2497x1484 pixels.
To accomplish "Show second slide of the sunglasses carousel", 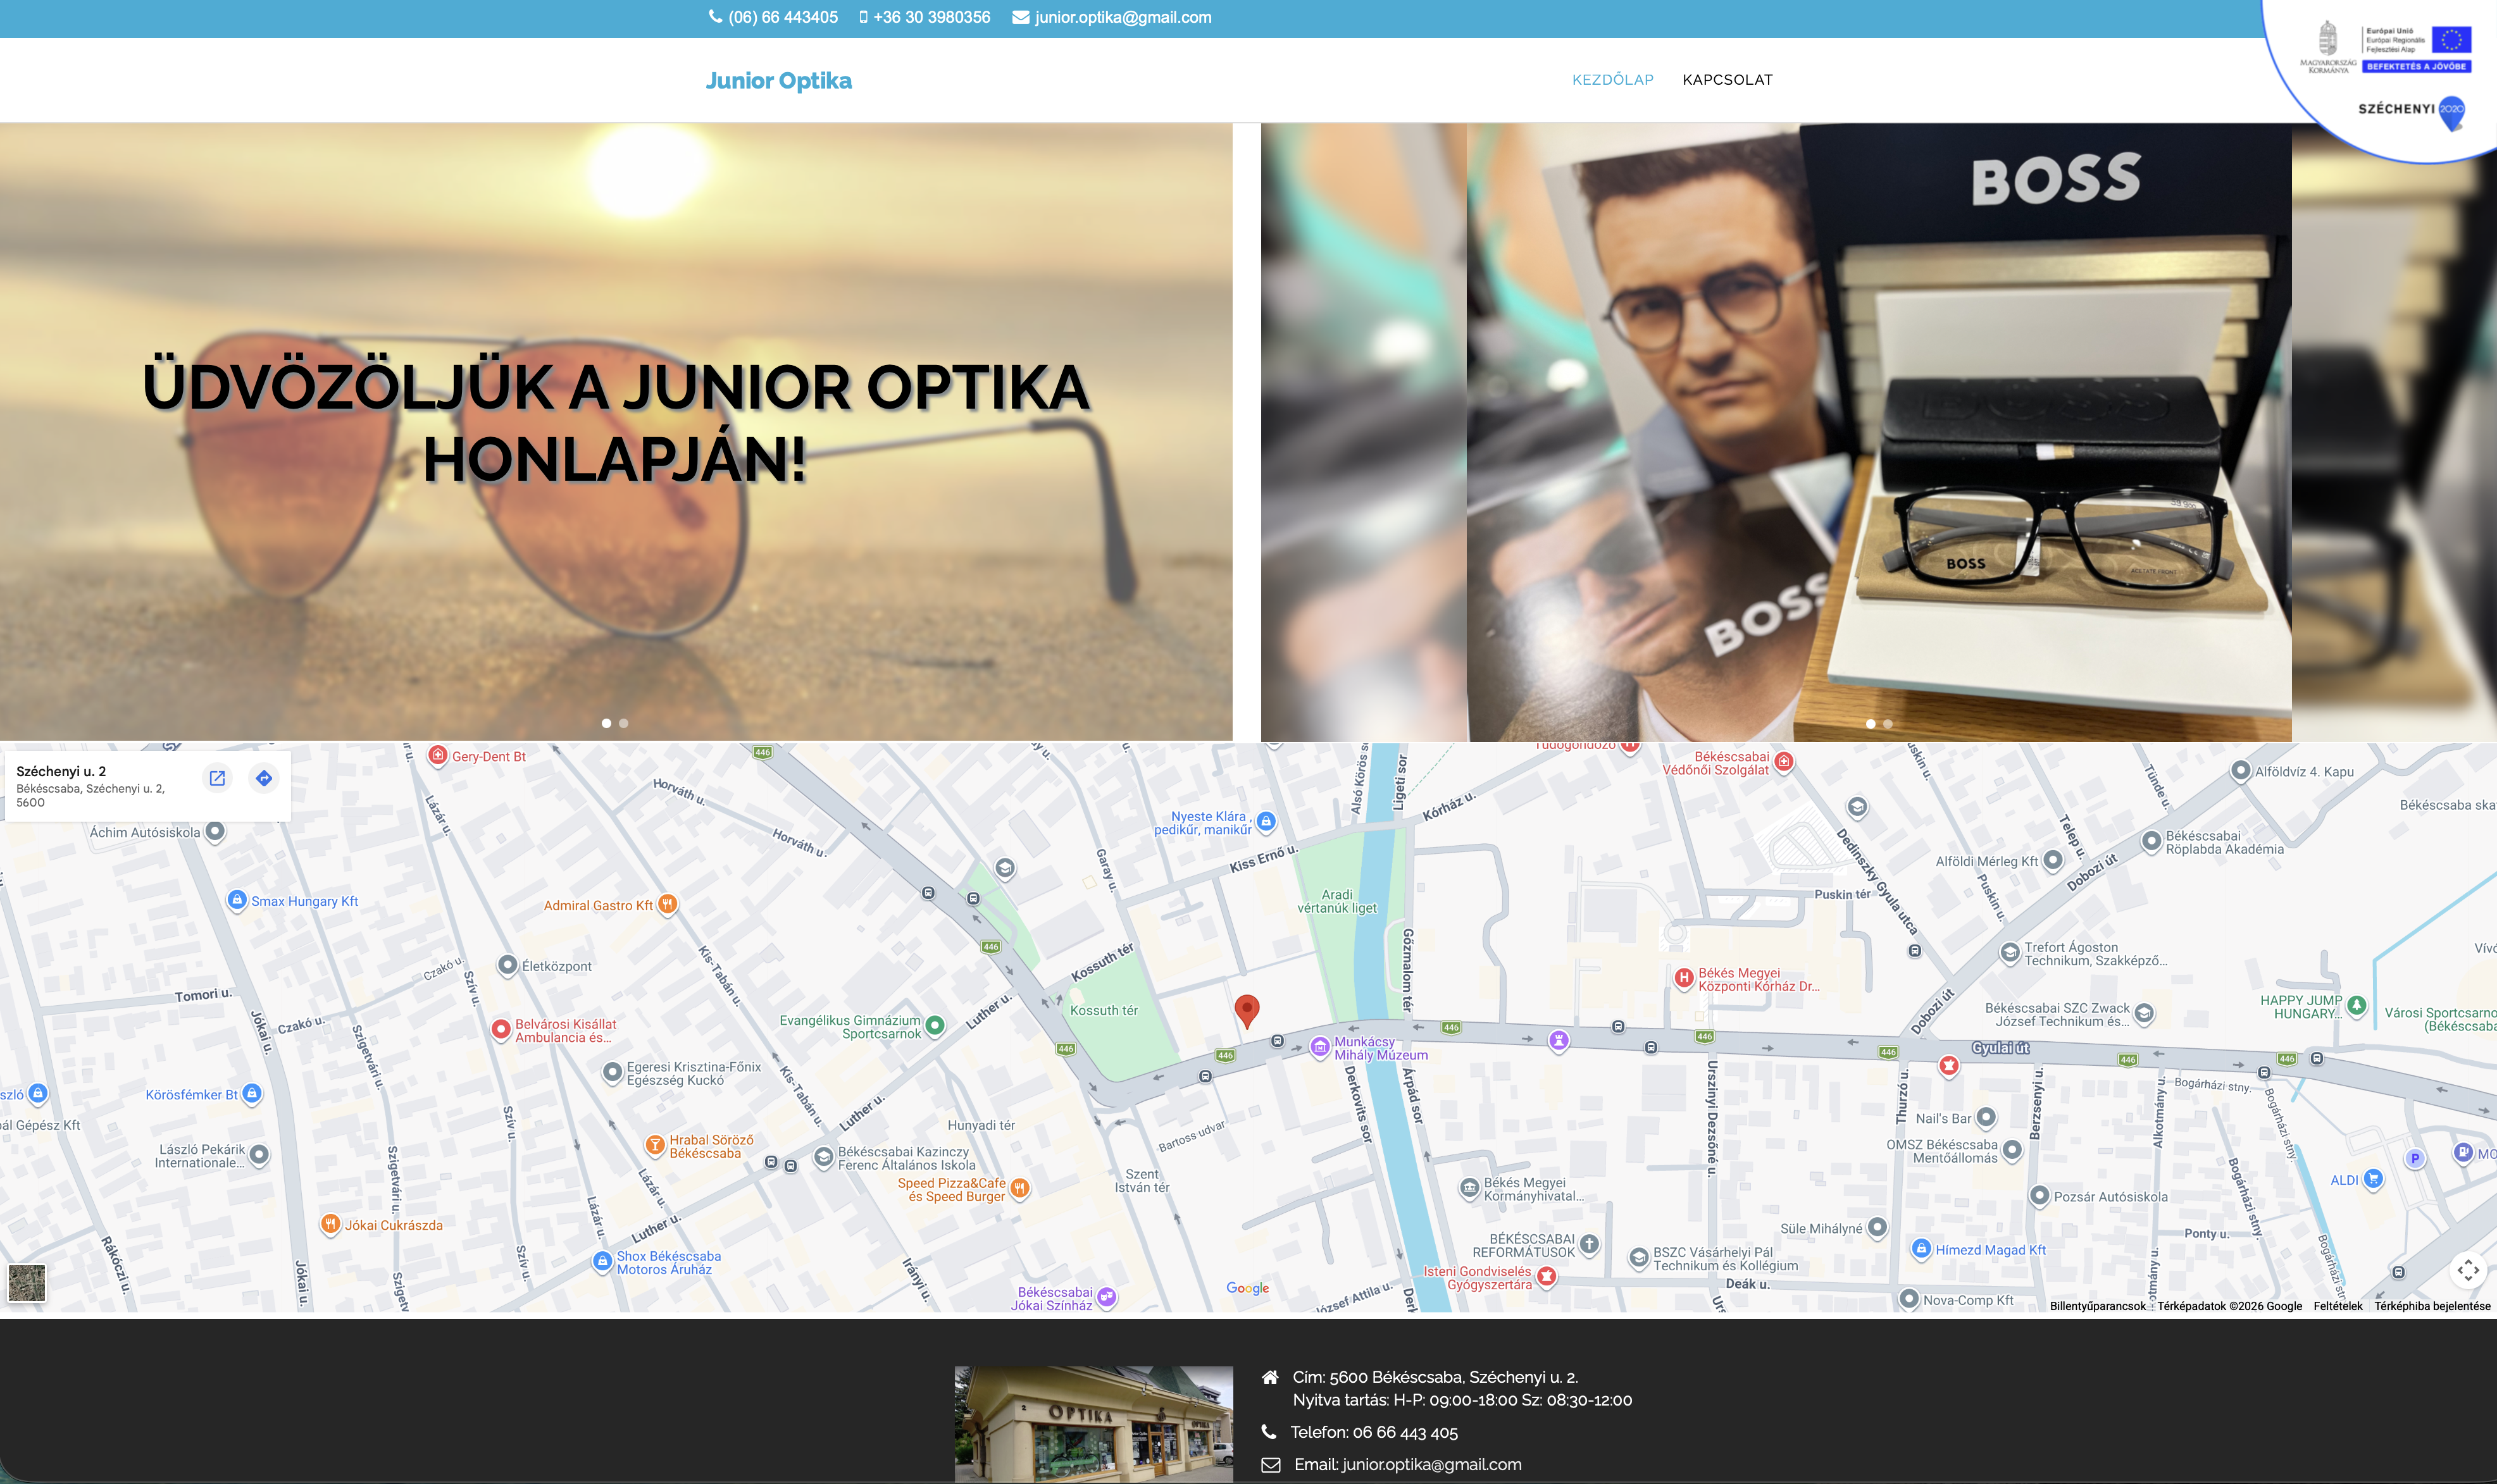I will (623, 723).
